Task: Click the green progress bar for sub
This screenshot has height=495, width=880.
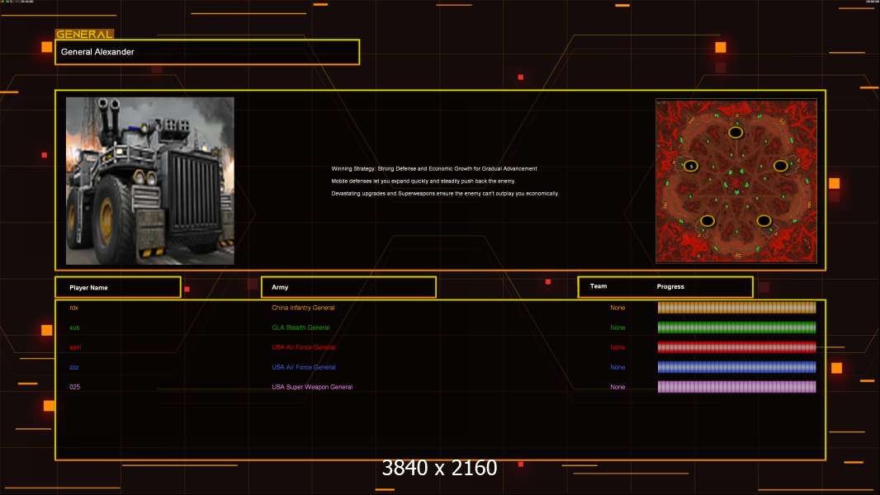Action: click(736, 328)
